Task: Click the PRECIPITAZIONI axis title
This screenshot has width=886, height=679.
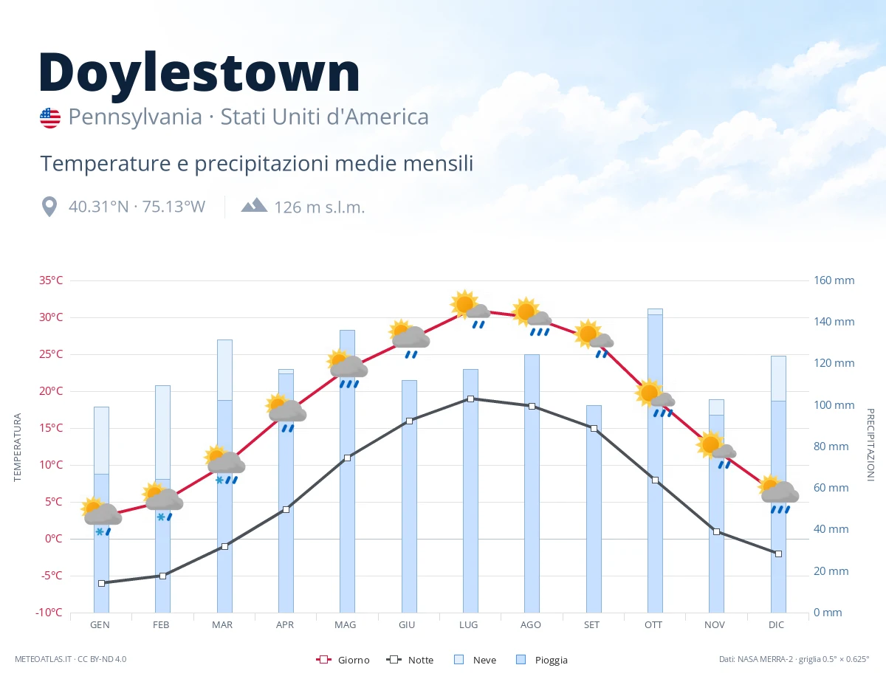Action: pyautogui.click(x=870, y=444)
